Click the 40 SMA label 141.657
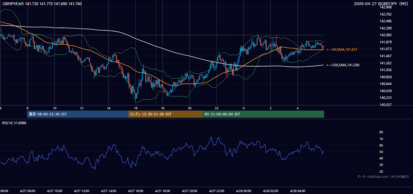Screen dimensions: 413x194 tap(342, 49)
